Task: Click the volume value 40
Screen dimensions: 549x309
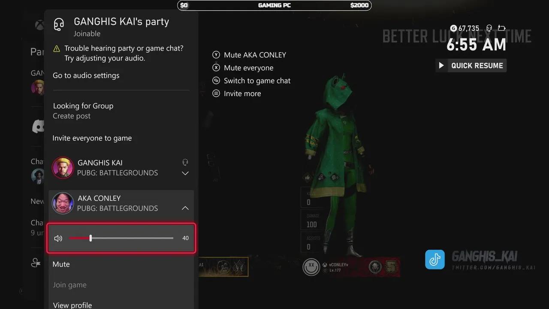Action: coord(185,238)
